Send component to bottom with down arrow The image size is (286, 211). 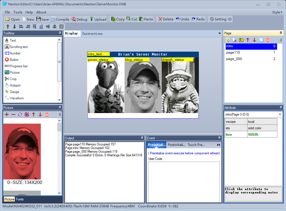(x=15, y=27)
